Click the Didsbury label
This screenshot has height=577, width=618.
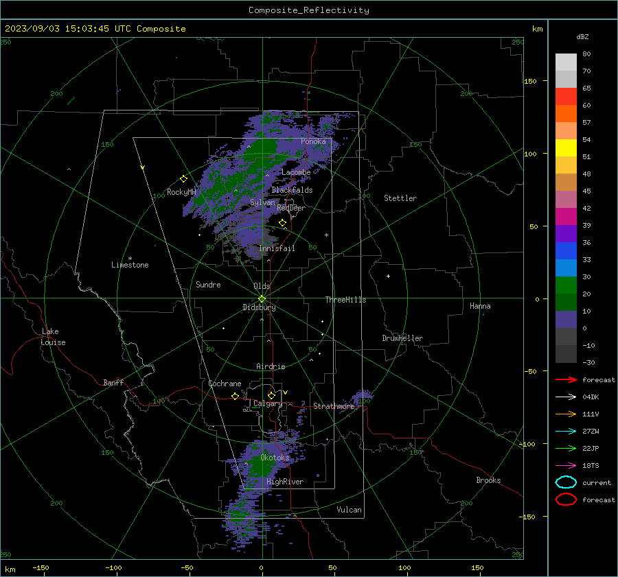259,307
